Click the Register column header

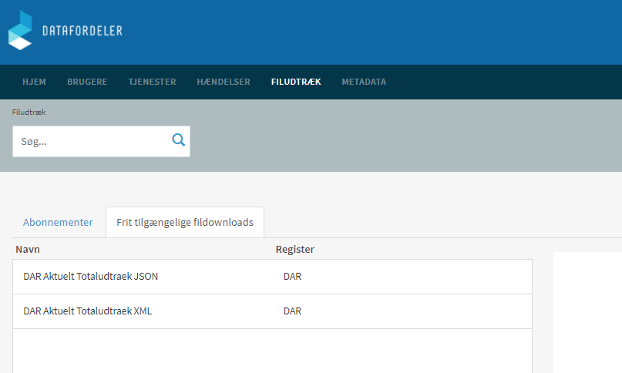click(295, 250)
